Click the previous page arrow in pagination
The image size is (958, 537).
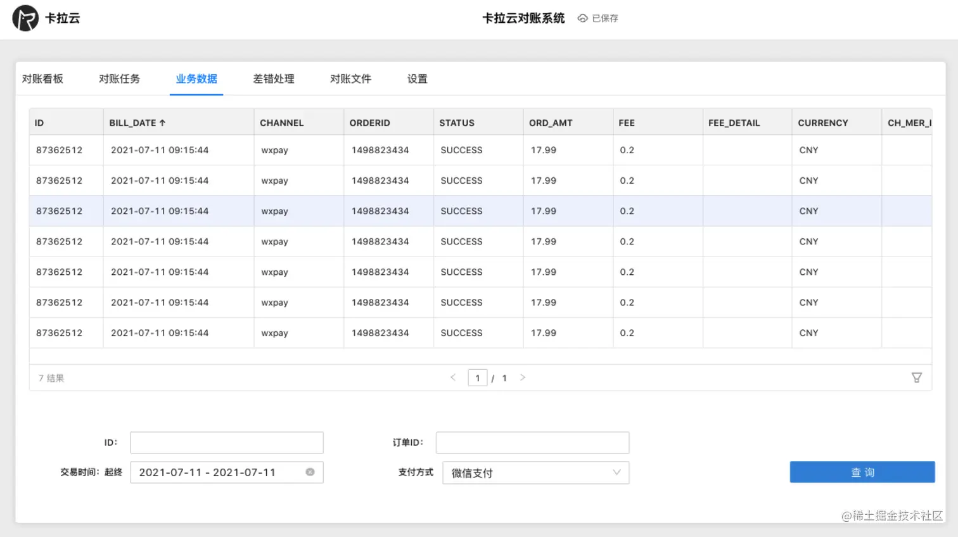(x=452, y=377)
